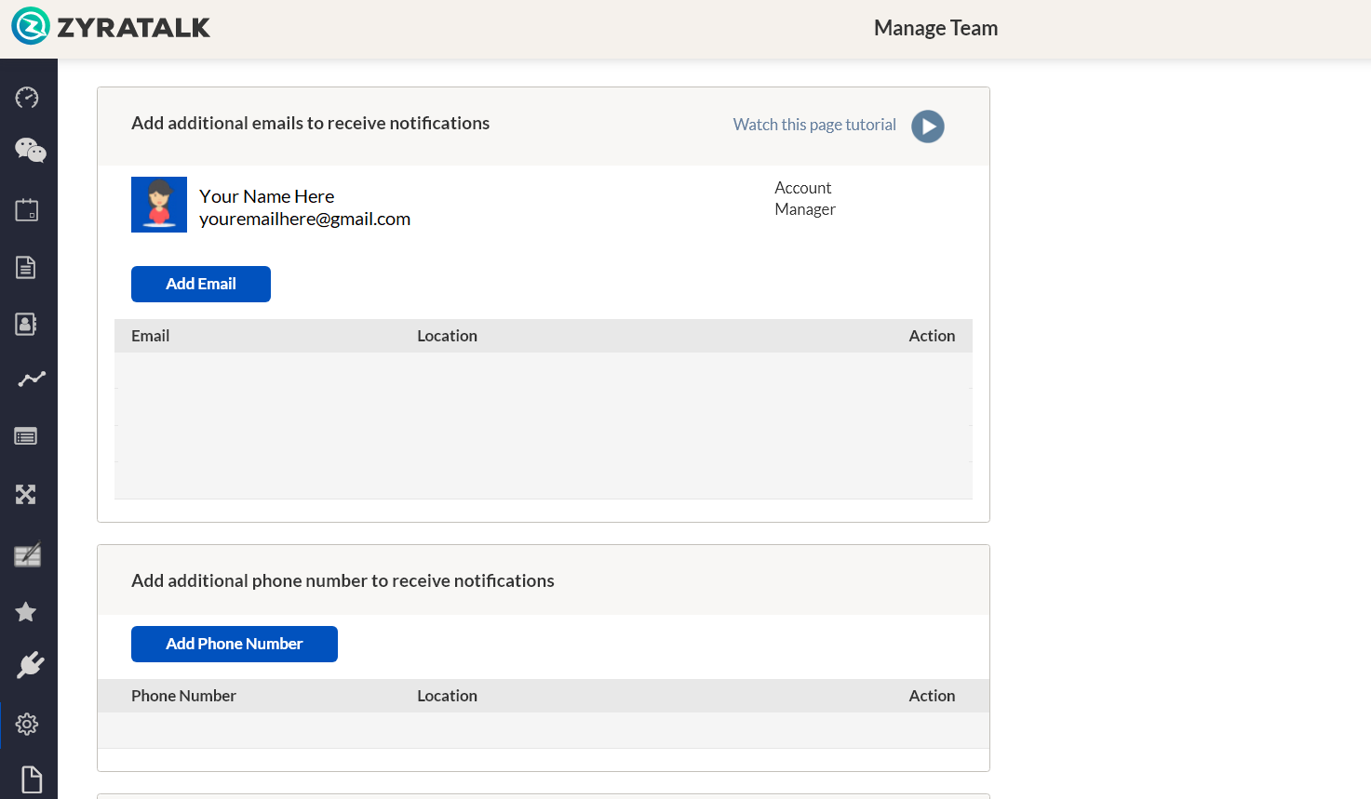Viewport: 1371px width, 799px height.
Task: Click the table edit pencil sidebar icon
Action: (x=27, y=555)
